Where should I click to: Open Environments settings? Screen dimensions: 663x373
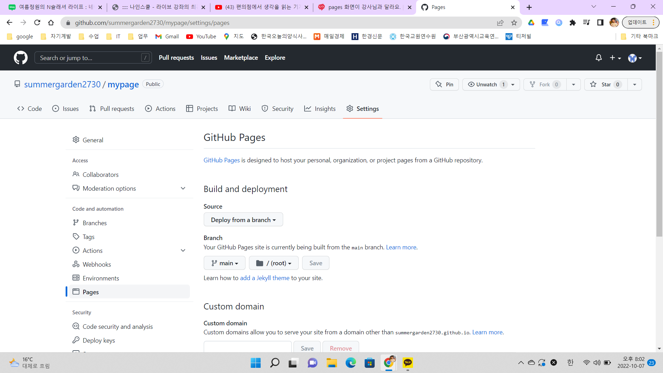pos(129,278)
